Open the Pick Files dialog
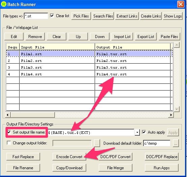The height and width of the screenshot is (177, 187). 81,16
